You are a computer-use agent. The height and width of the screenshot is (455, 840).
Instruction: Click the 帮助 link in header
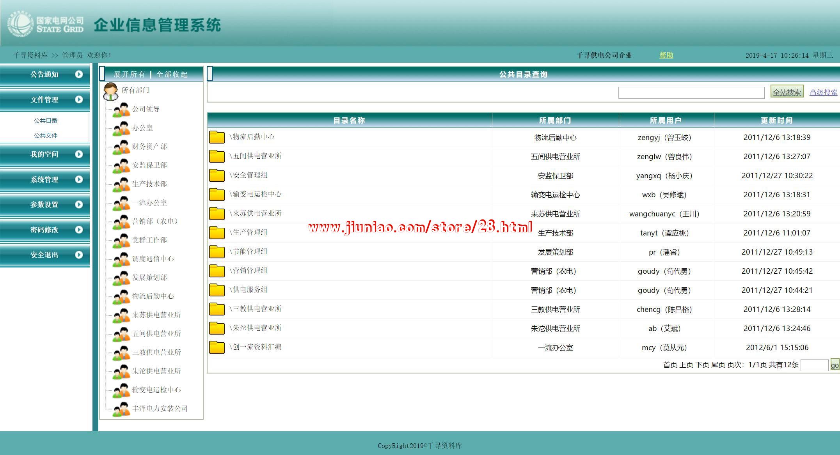tap(666, 55)
